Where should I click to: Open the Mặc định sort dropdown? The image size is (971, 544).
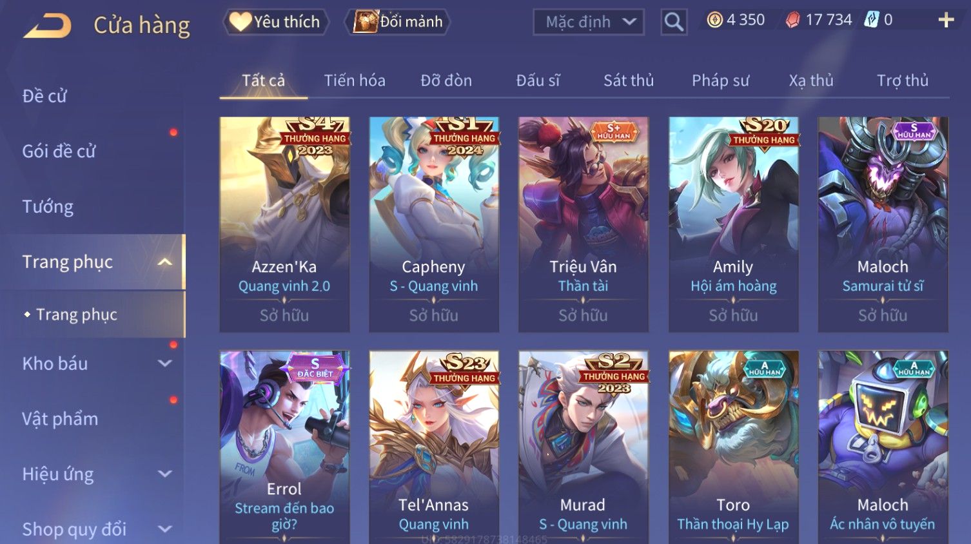tap(589, 22)
